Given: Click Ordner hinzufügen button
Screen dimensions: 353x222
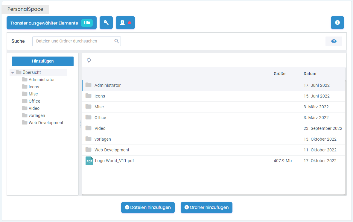Looking at the screenshot, I should [206, 207].
